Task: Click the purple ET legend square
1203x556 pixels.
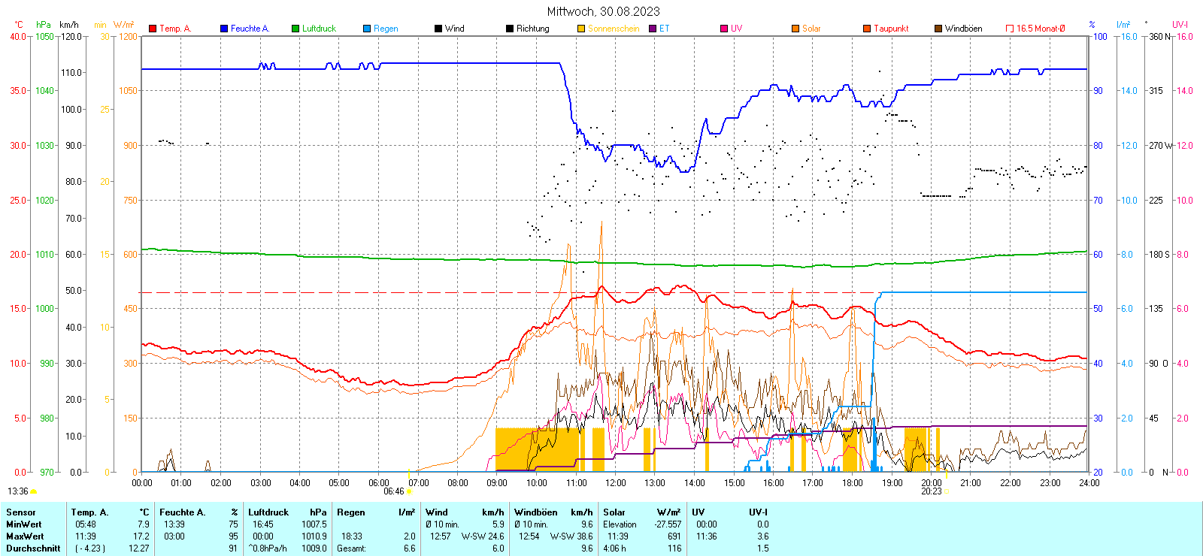Action: (653, 29)
